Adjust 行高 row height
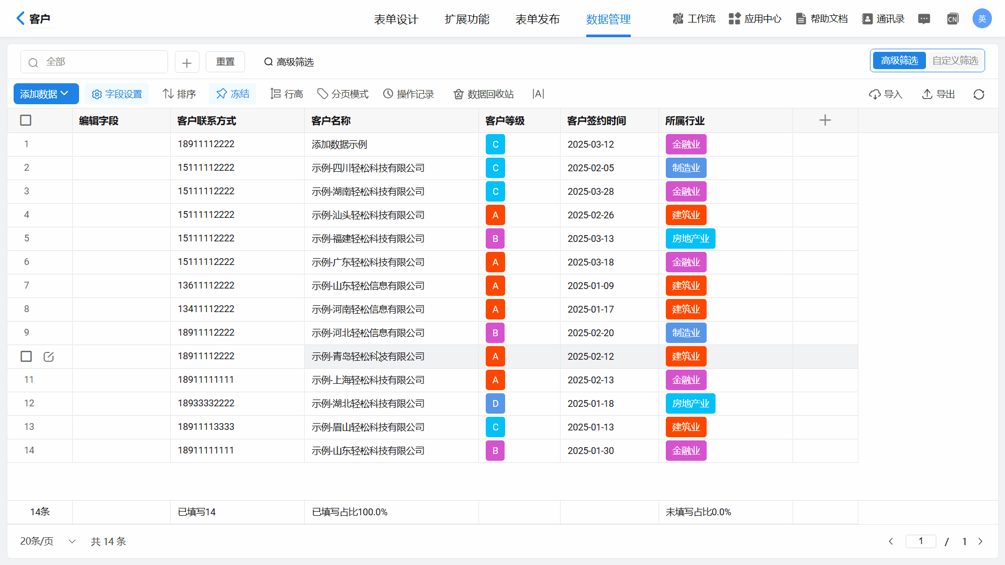This screenshot has height=565, width=1005. tap(286, 94)
